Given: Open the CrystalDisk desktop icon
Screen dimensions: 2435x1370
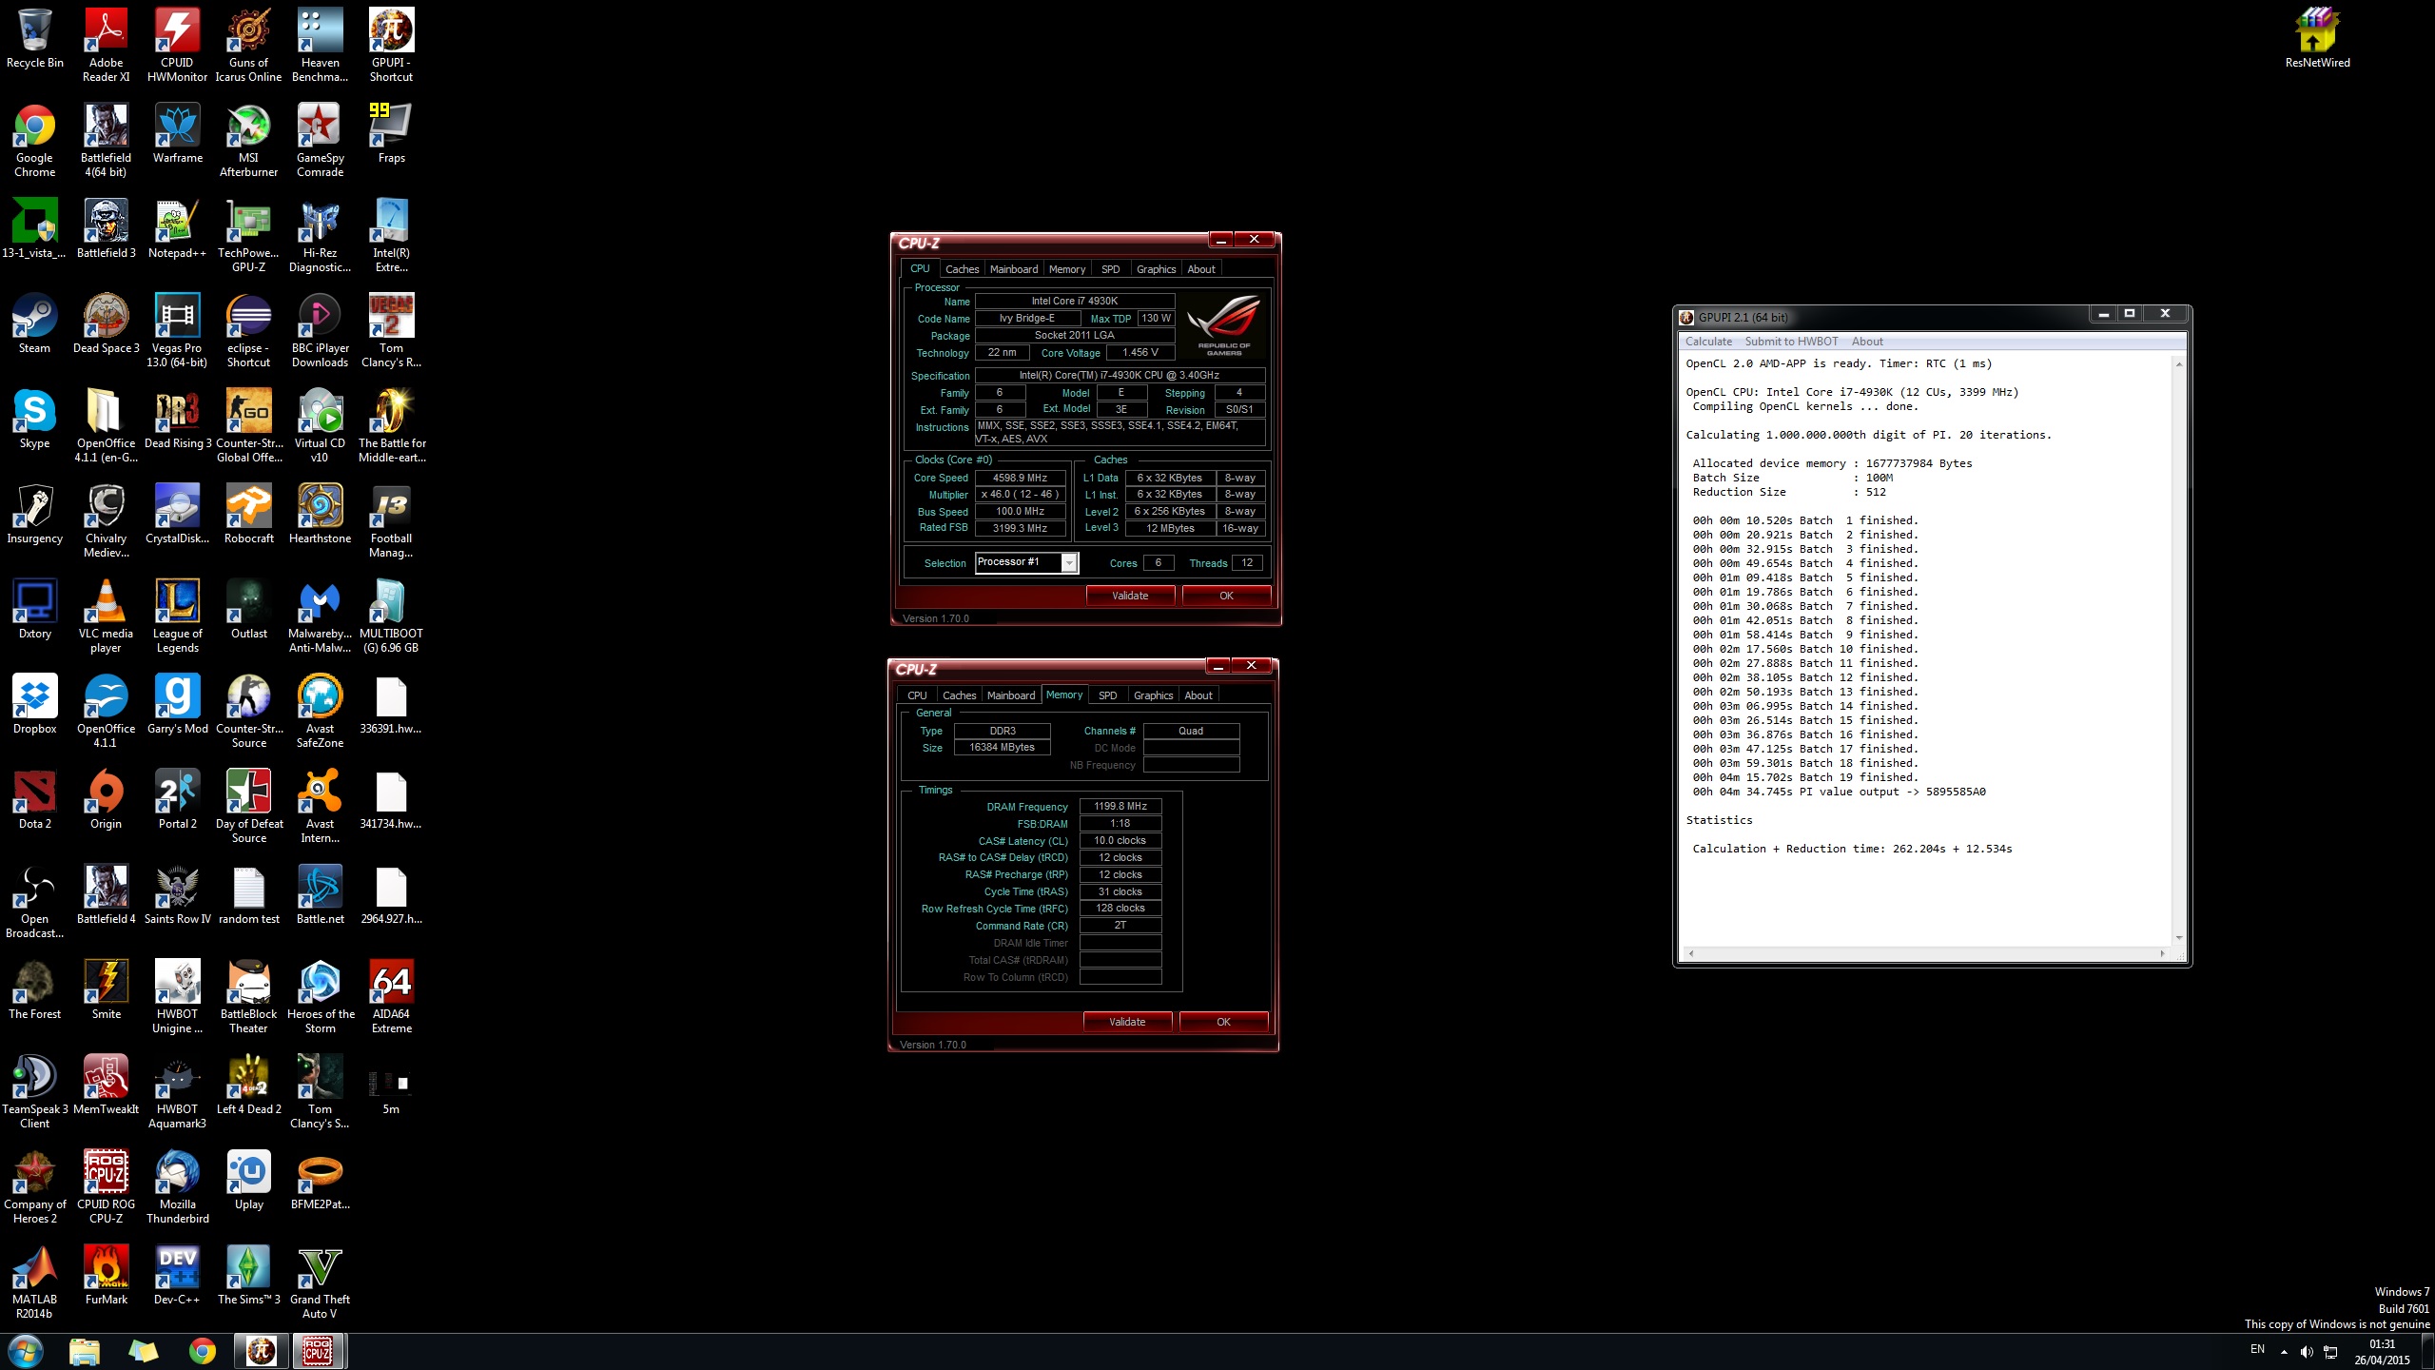Looking at the screenshot, I should pos(177,514).
